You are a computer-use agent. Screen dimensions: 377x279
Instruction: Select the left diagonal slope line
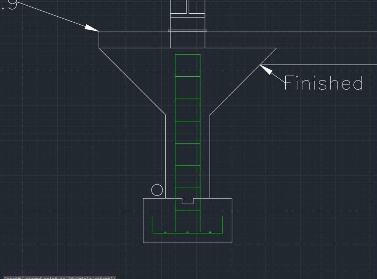(132, 82)
